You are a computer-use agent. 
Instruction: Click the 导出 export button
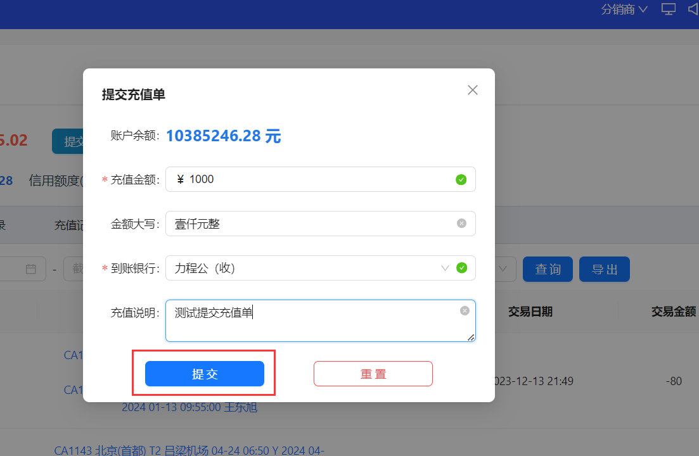click(604, 269)
